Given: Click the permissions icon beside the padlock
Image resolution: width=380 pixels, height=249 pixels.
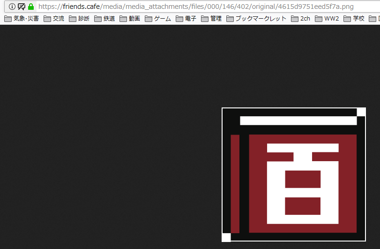Looking at the screenshot, I should point(22,7).
